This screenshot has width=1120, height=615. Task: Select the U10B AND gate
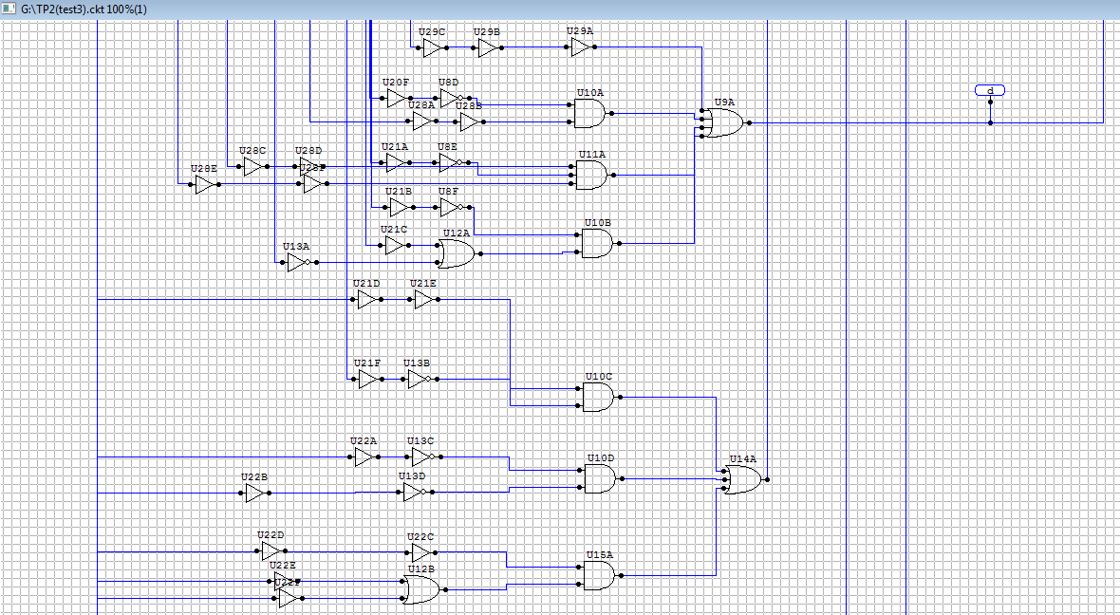pyautogui.click(x=596, y=244)
